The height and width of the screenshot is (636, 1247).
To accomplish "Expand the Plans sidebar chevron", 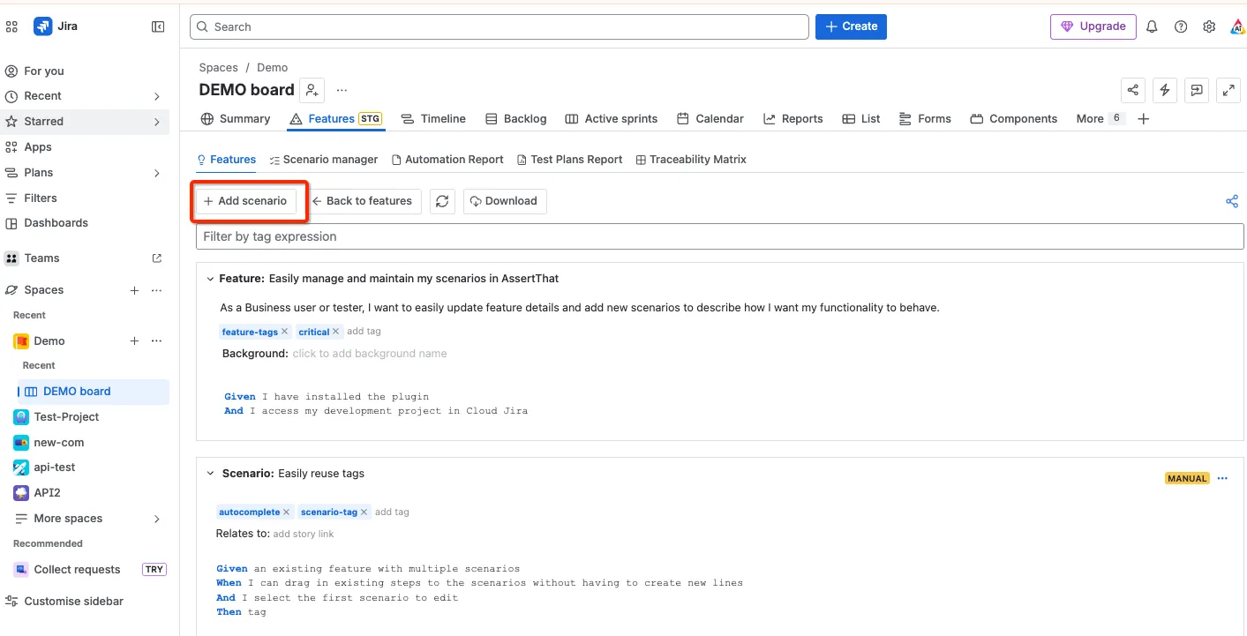I will click(x=157, y=173).
